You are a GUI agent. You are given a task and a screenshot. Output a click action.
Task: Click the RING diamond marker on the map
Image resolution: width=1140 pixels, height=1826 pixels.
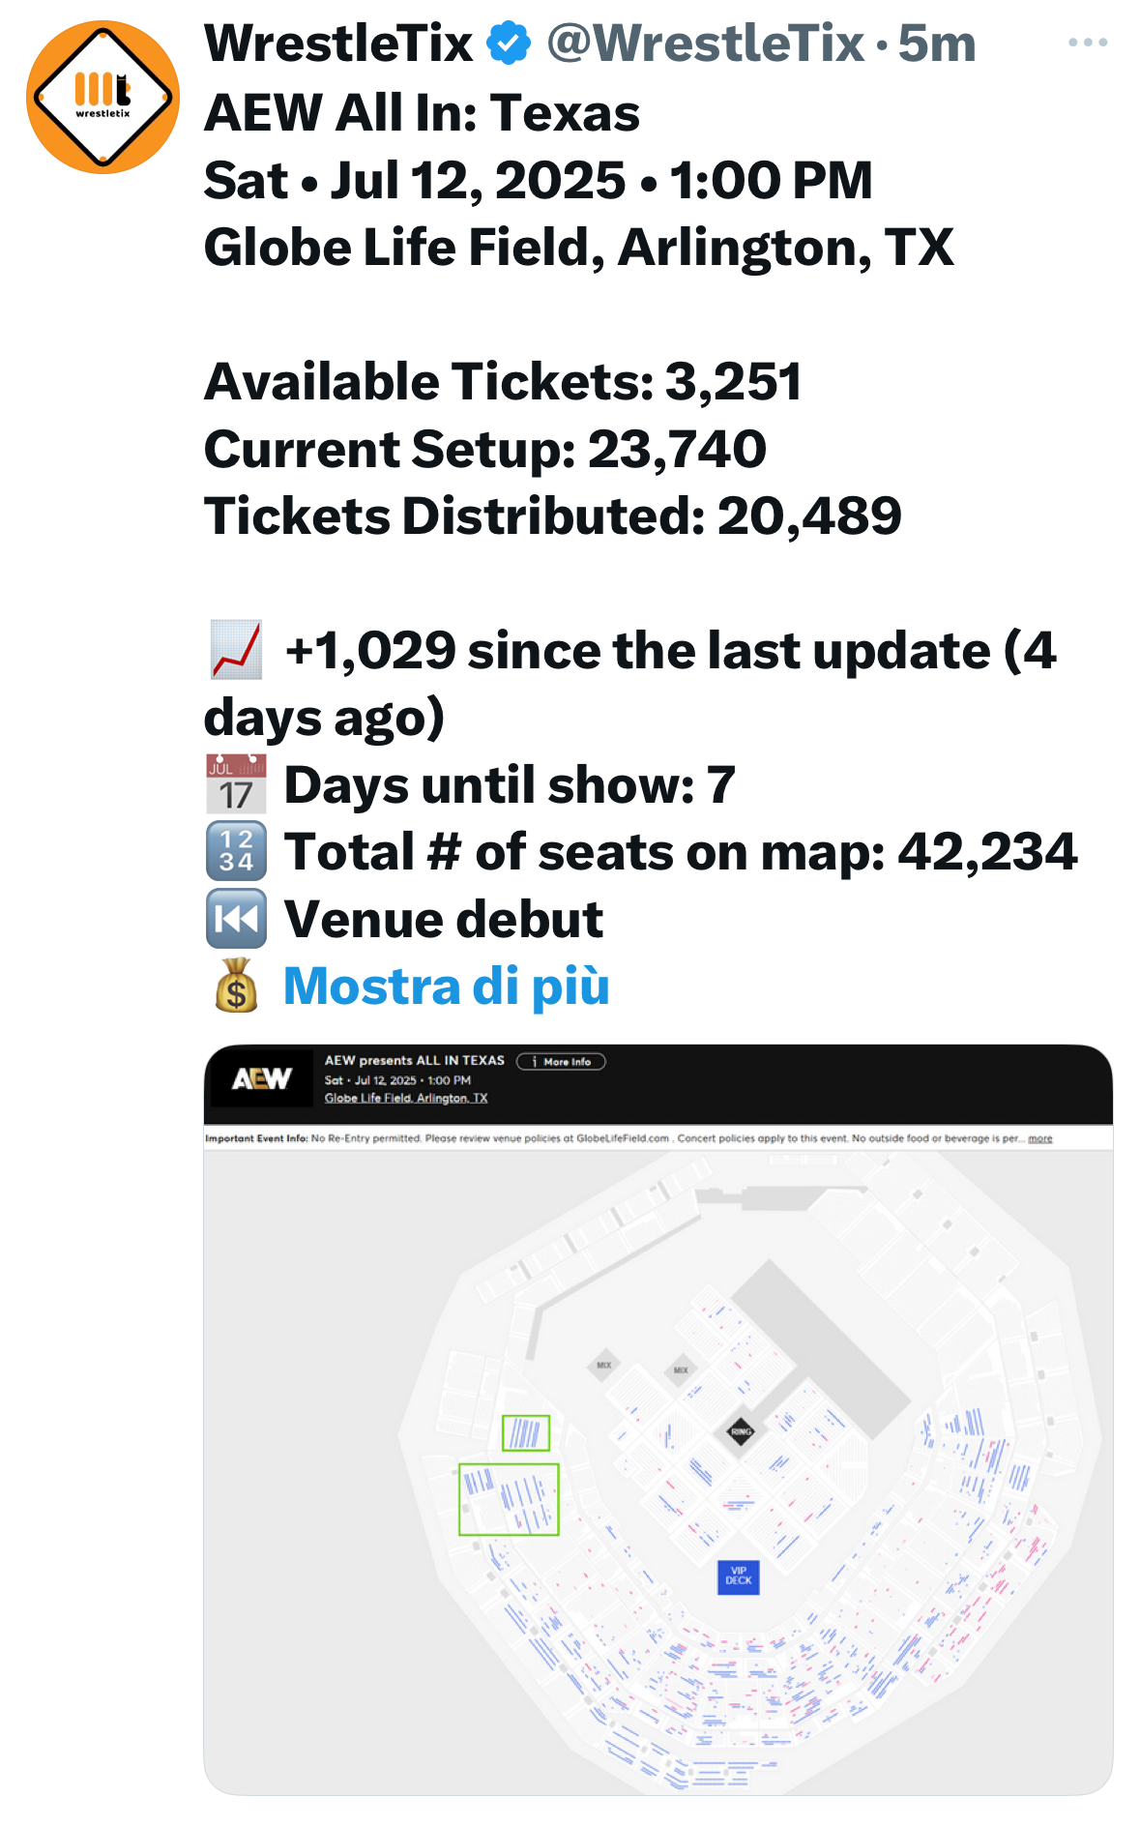tap(741, 1431)
